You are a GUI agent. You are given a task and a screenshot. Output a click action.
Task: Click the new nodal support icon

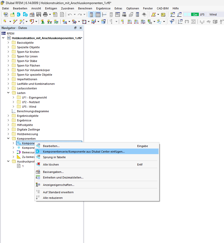click(43, 21)
